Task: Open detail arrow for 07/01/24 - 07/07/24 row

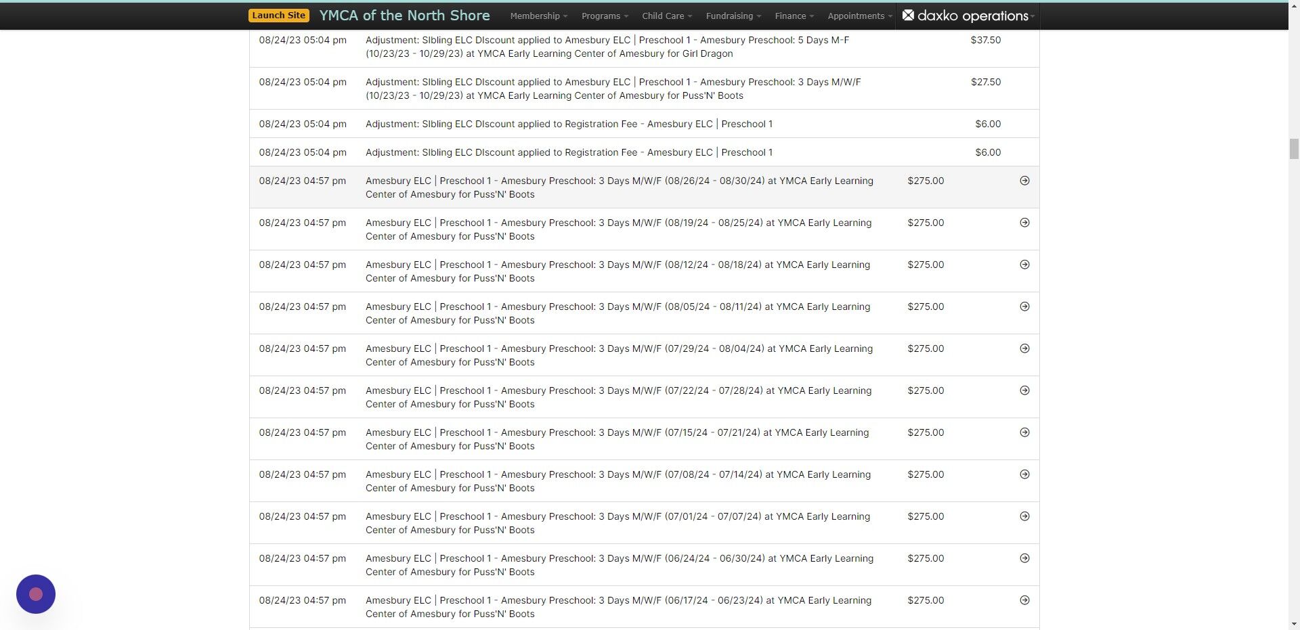Action: click(x=1024, y=516)
